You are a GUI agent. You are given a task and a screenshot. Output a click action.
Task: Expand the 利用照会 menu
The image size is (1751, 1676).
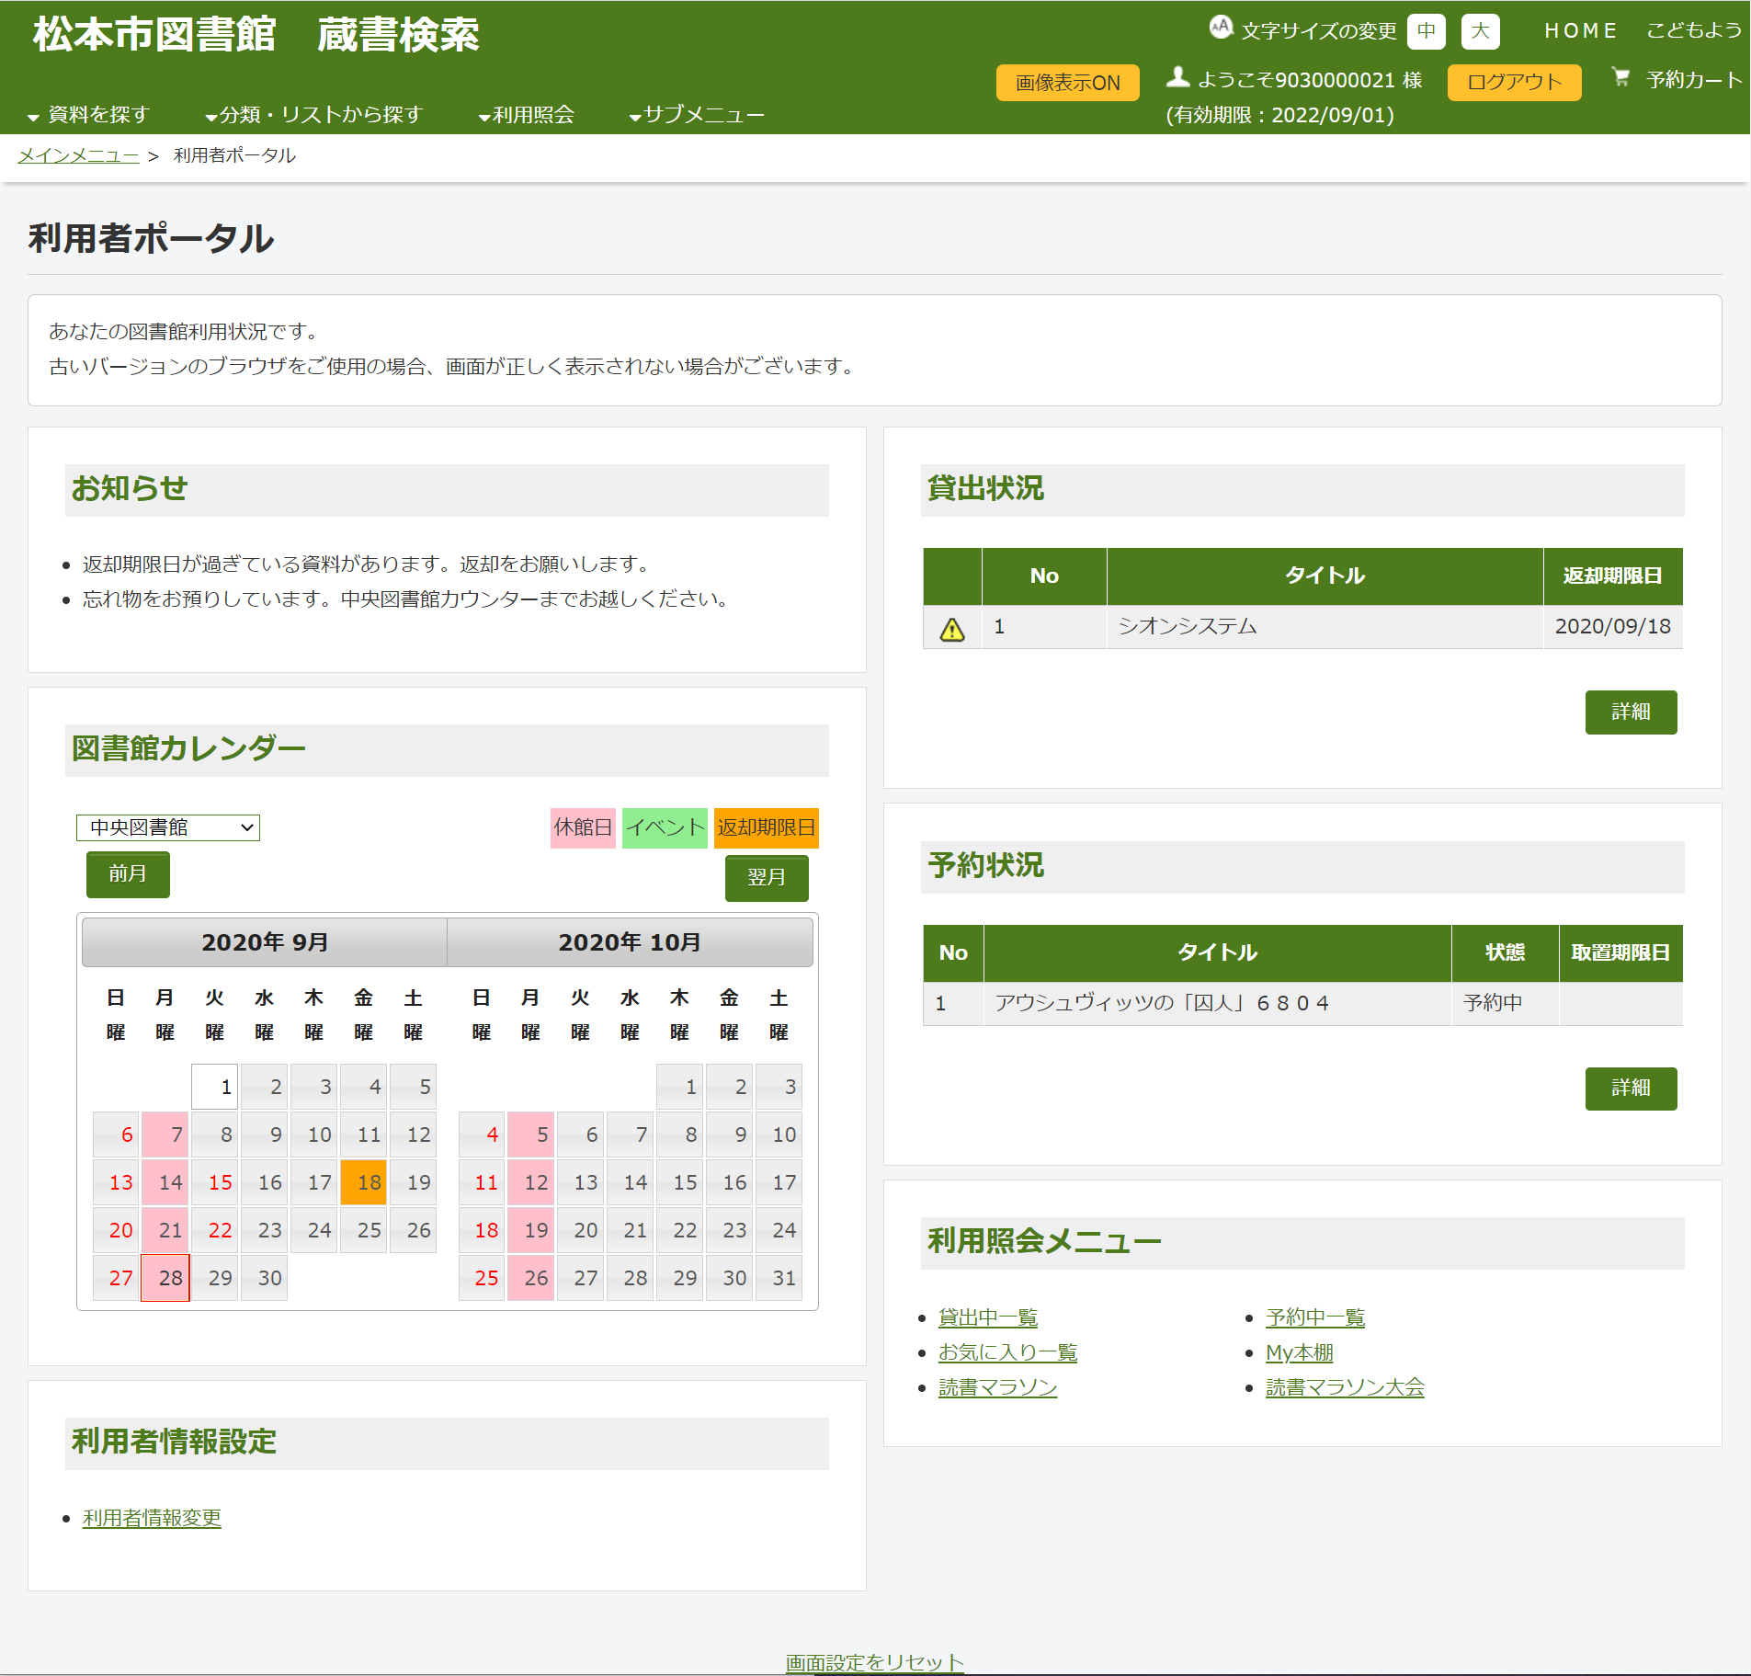click(x=526, y=115)
